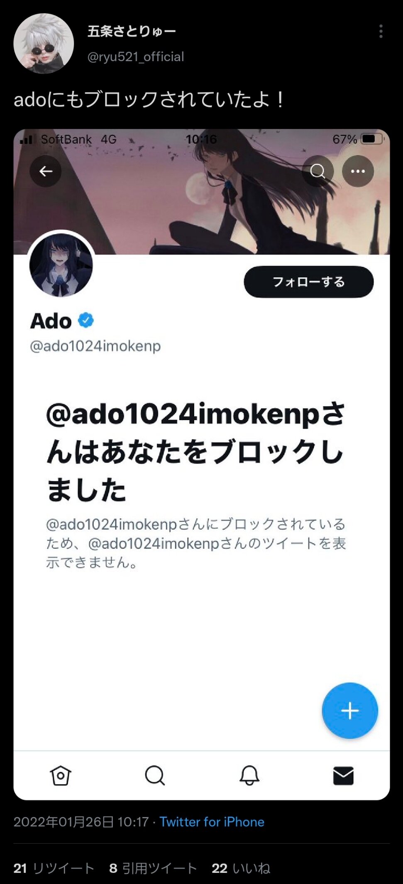Open the tweet's three-dot options menu

tap(381, 32)
